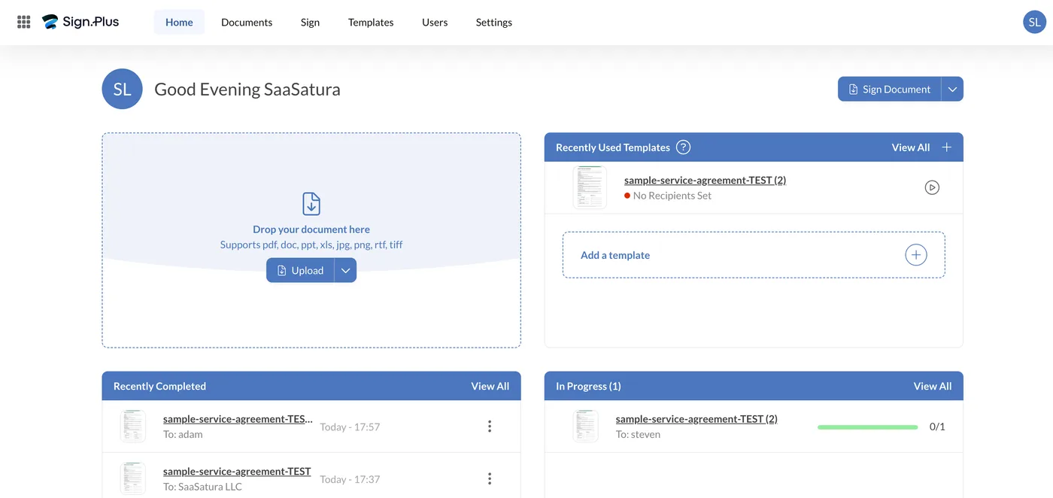The width and height of the screenshot is (1053, 498).
Task: Click the Sign Document button
Action: (x=889, y=89)
